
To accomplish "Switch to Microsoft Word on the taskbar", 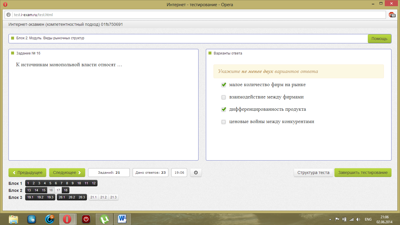I will pos(122,219).
